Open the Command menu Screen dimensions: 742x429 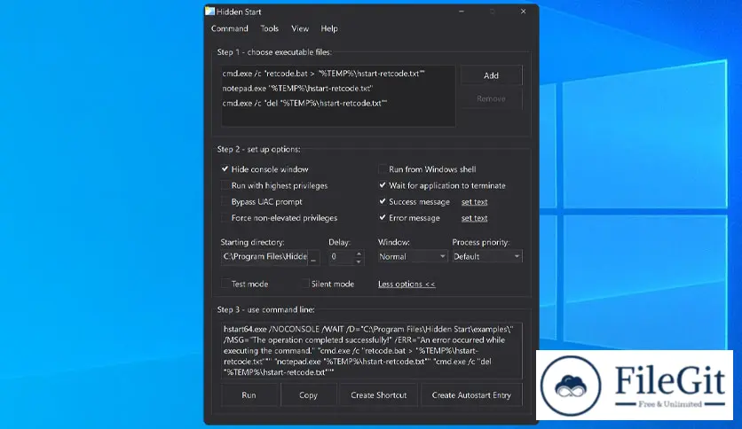pos(230,29)
